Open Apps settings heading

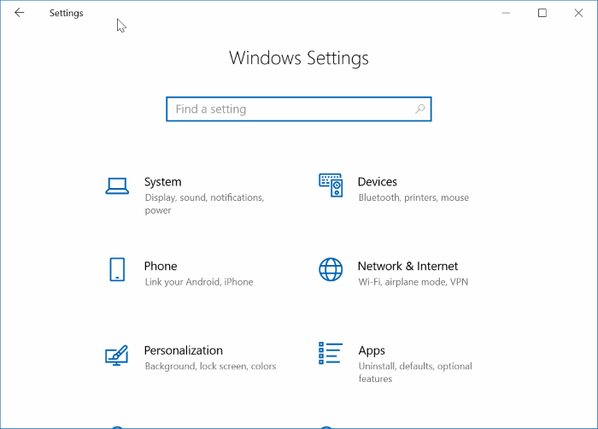point(372,350)
